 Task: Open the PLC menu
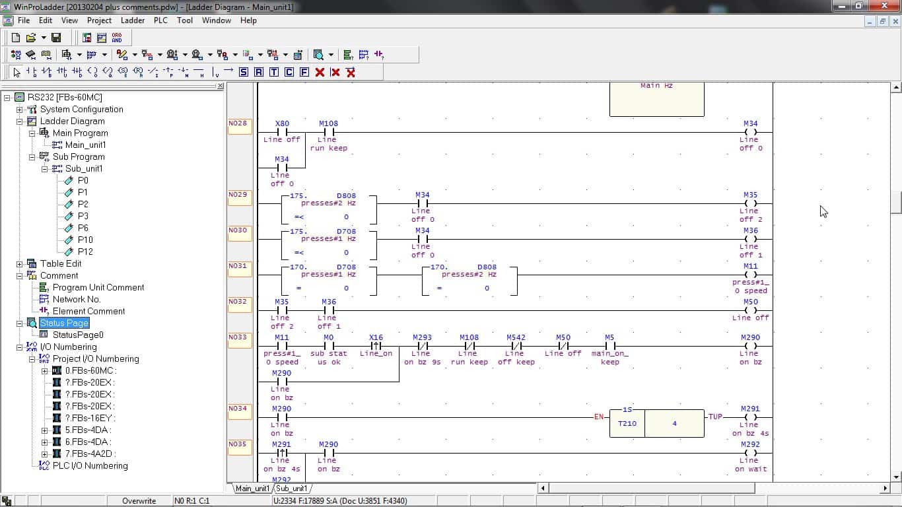point(160,20)
